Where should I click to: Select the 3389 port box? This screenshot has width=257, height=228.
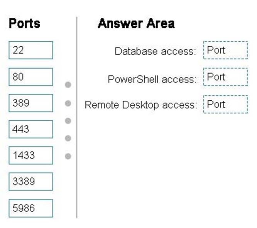[x=30, y=182]
